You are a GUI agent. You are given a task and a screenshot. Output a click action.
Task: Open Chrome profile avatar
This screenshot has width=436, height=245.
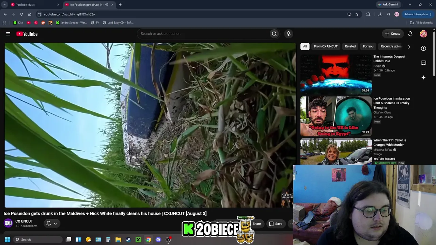point(396,14)
